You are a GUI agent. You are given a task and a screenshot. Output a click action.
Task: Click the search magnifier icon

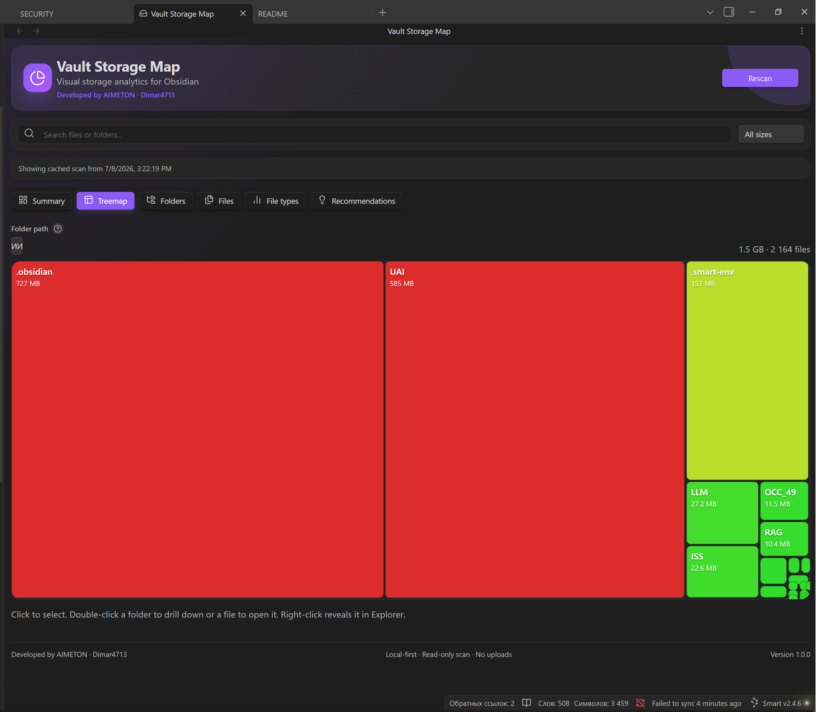[x=30, y=134]
